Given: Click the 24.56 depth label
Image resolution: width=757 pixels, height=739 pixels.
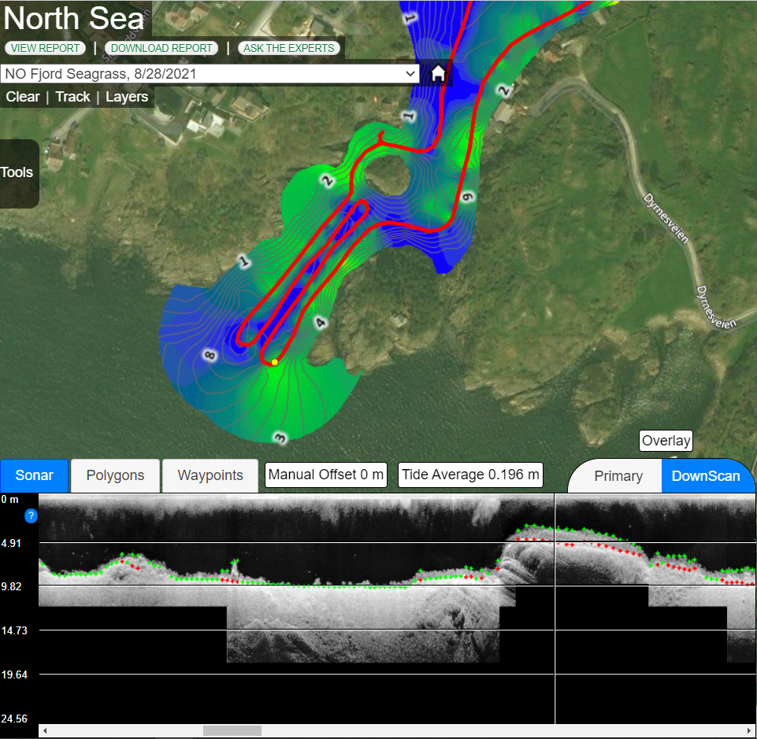Looking at the screenshot, I should point(14,719).
